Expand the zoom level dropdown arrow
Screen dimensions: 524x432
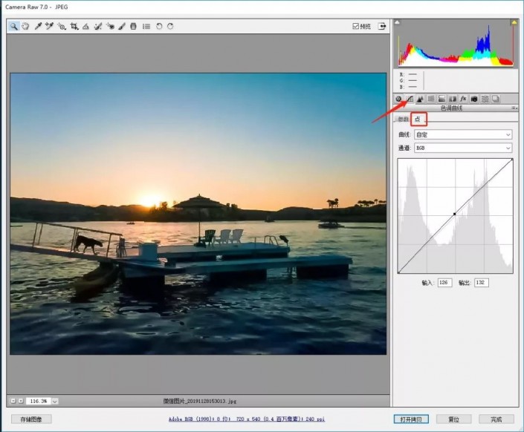tap(55, 401)
